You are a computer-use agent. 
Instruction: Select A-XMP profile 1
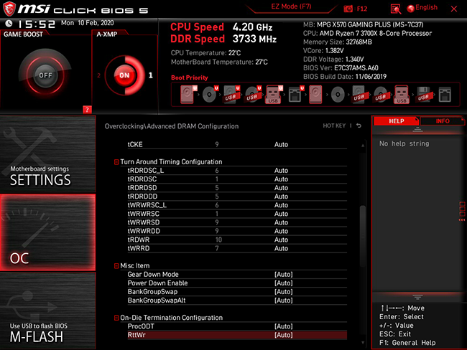[x=151, y=75]
